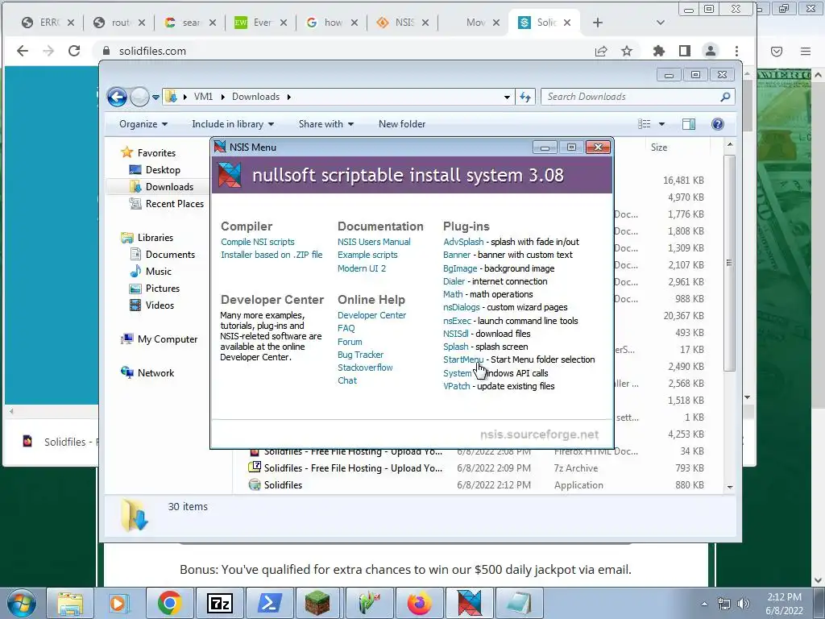Click the NSIS logo in the menu header

pyautogui.click(x=230, y=175)
